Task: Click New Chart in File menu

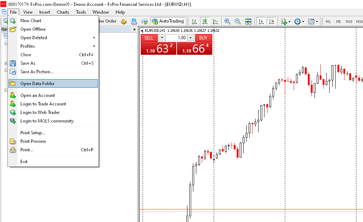Action: coord(53,21)
